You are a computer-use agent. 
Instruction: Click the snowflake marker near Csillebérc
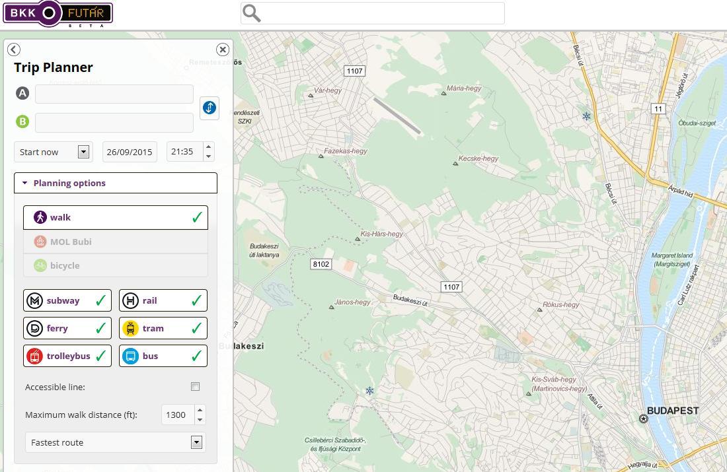point(370,391)
